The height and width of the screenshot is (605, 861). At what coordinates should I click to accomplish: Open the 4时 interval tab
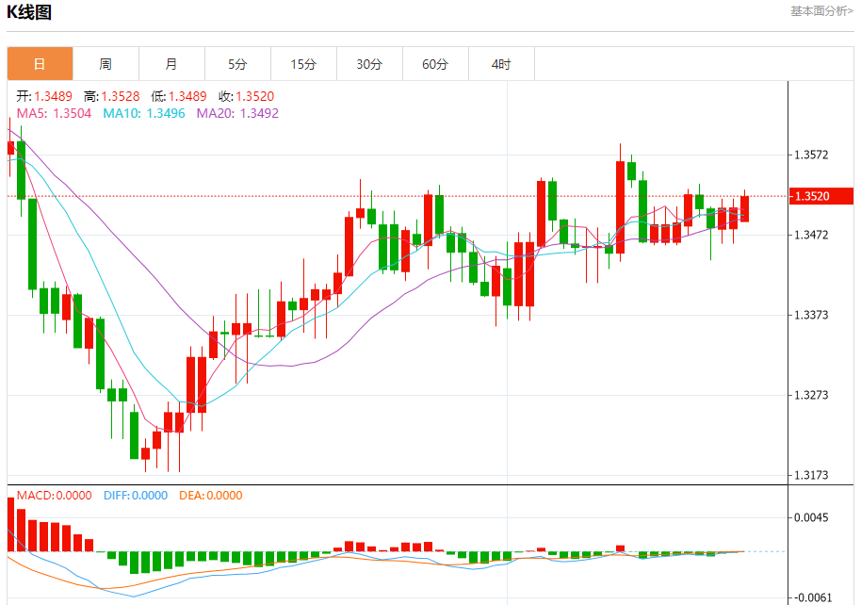point(501,64)
